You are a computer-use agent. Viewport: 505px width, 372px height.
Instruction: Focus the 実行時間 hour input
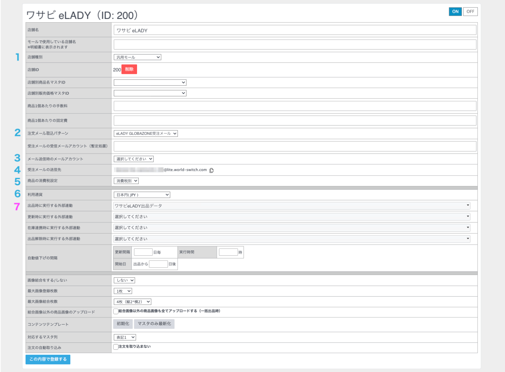[228, 252]
